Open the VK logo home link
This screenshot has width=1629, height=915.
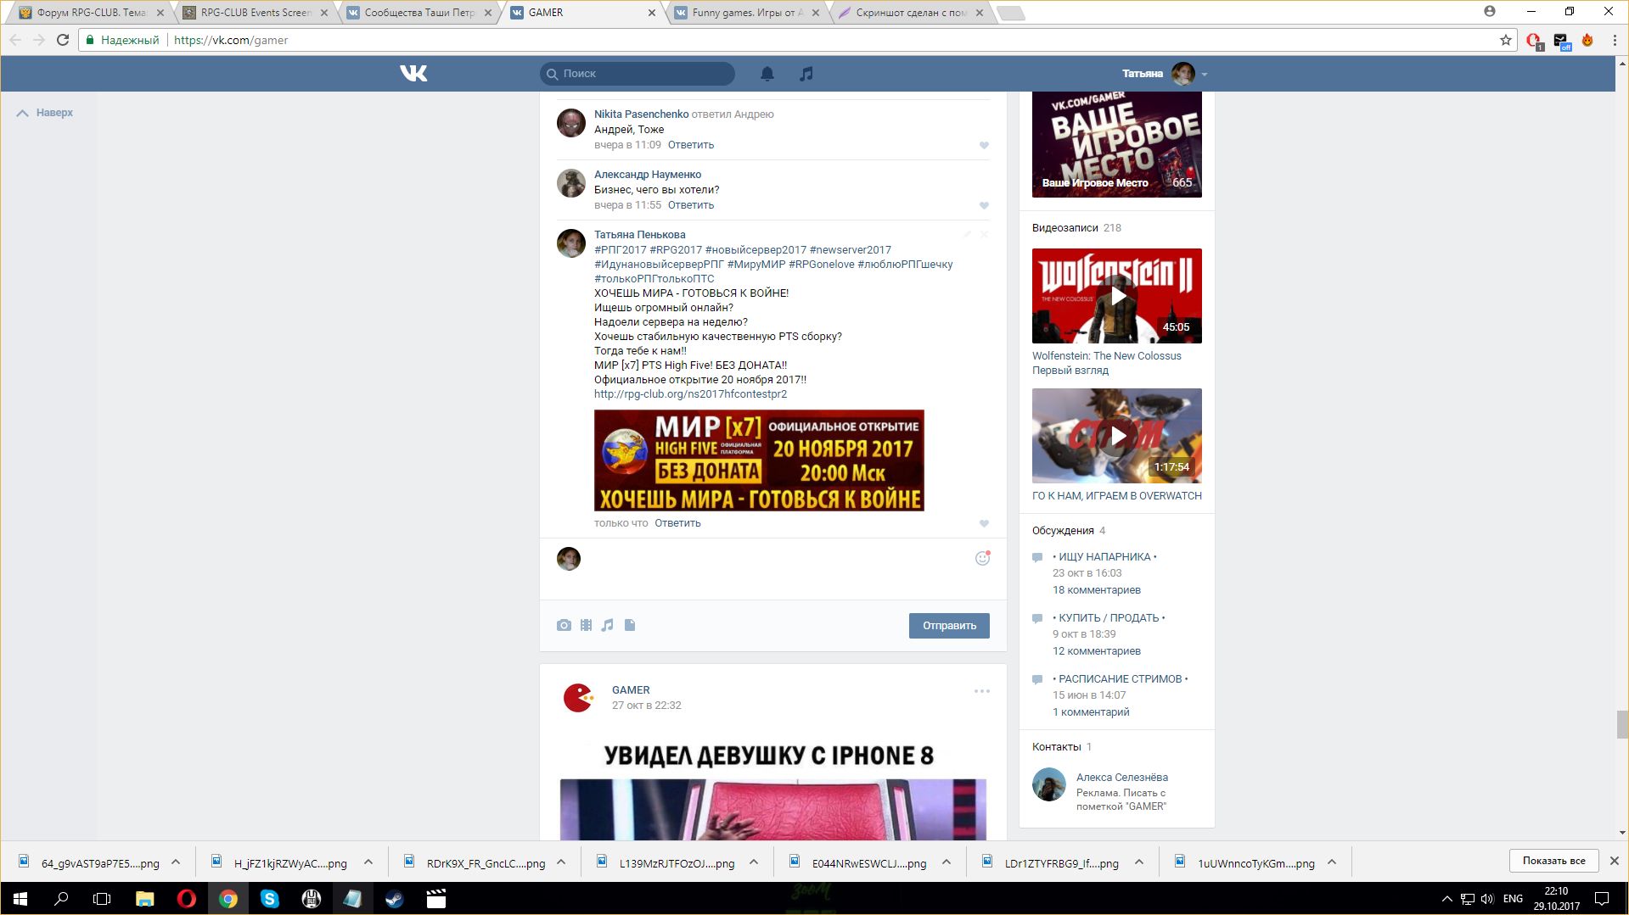click(x=413, y=74)
